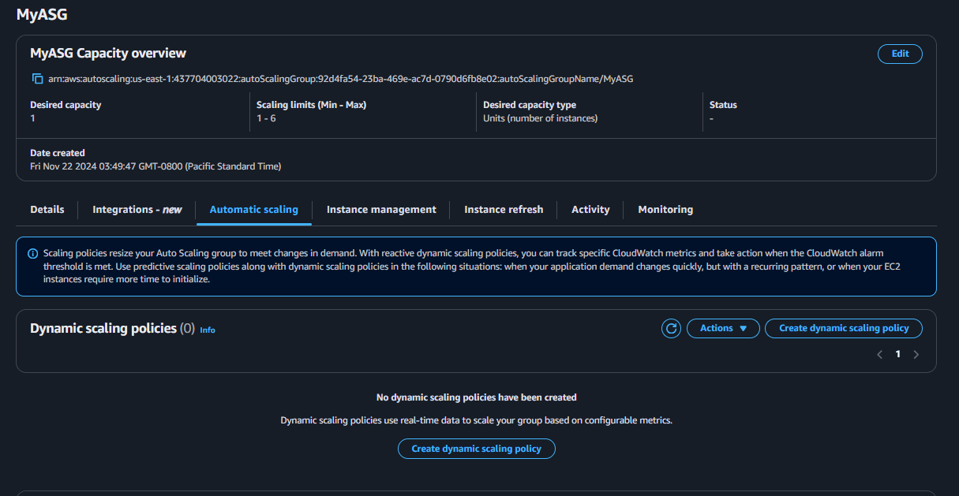
Task: Click the Dynamic scaling policies heading
Action: click(x=103, y=328)
